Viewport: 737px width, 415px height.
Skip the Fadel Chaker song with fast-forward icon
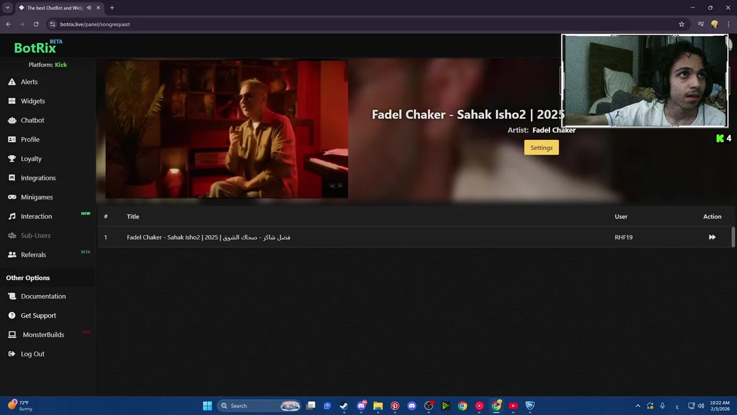(x=712, y=237)
